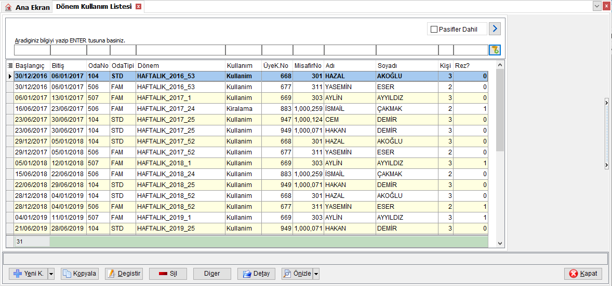Sort by the Dönem column header

[181, 66]
